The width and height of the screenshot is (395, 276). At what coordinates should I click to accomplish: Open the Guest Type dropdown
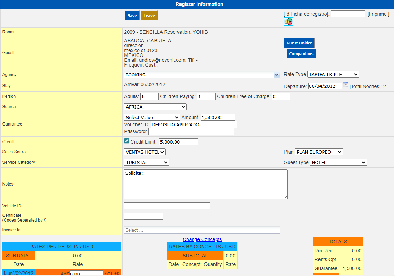(x=338, y=162)
